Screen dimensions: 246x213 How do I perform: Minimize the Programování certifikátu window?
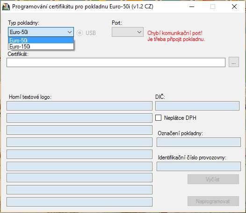point(192,7)
